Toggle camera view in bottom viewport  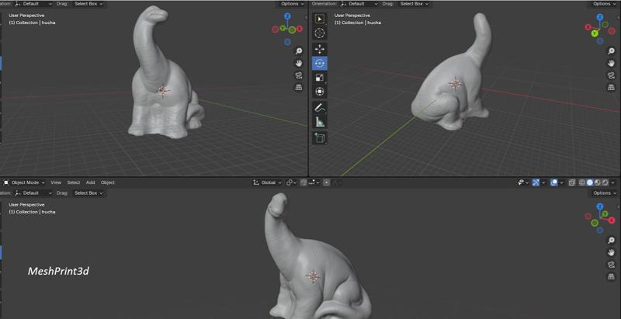611,265
